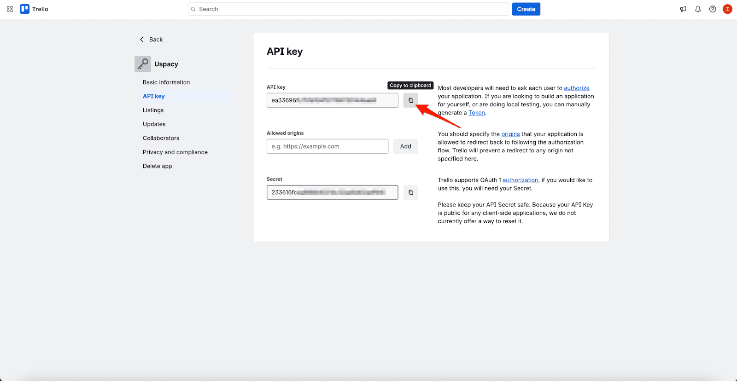The image size is (737, 381).
Task: Open the notifications bell
Action: [x=698, y=9]
